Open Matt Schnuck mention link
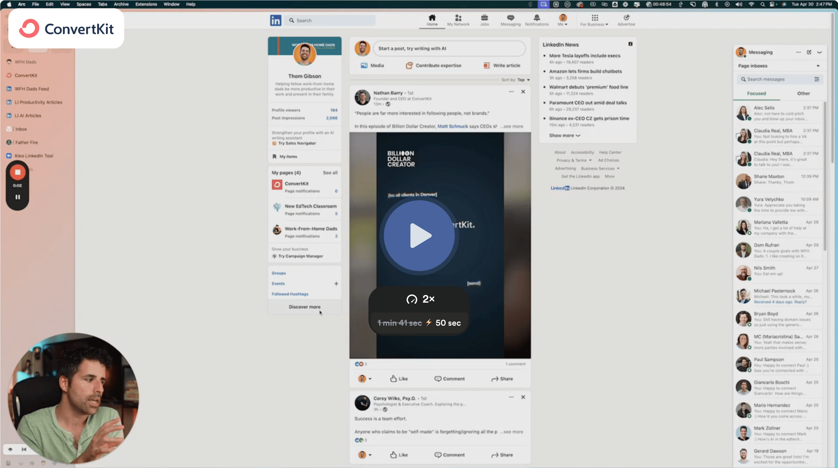The width and height of the screenshot is (838, 468). [453, 126]
